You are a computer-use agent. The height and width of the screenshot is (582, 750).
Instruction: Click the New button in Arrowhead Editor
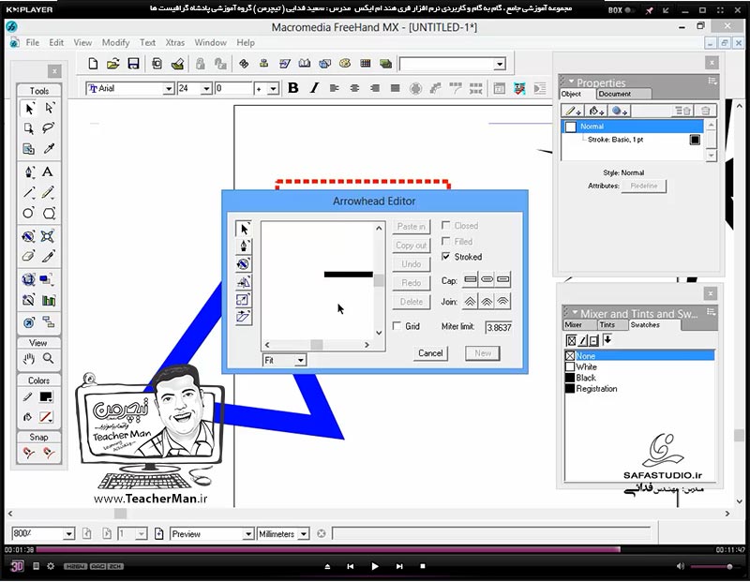(x=483, y=353)
